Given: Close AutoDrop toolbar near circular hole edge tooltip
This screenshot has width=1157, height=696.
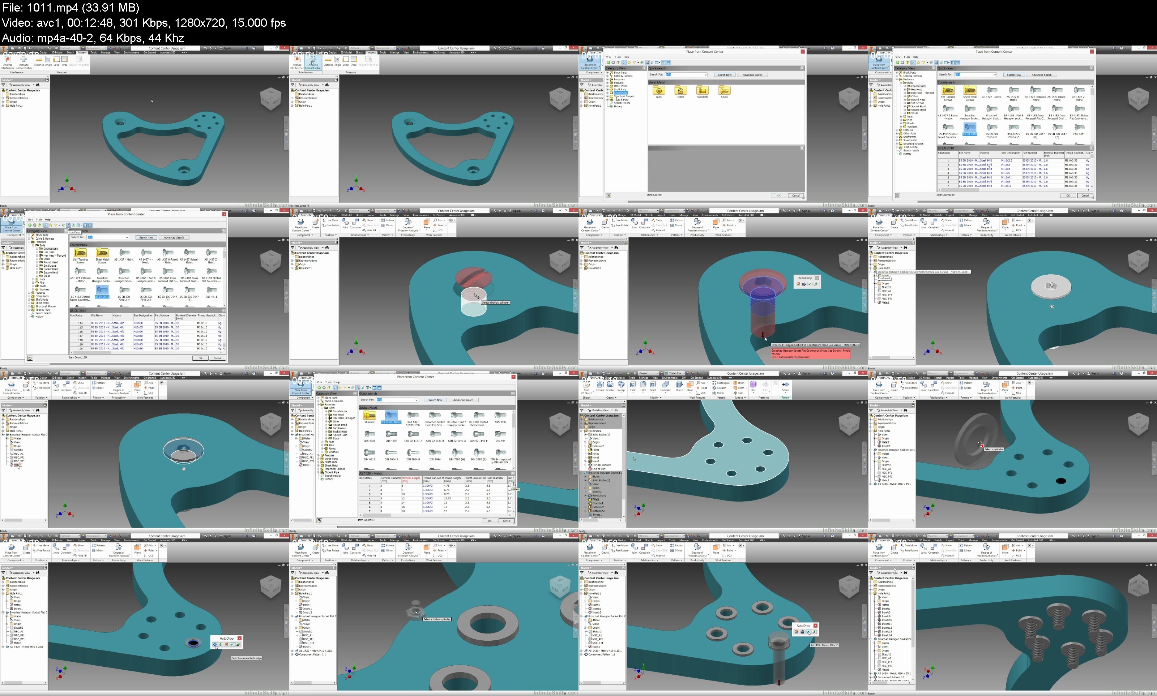Looking at the screenshot, I should (x=239, y=638).
